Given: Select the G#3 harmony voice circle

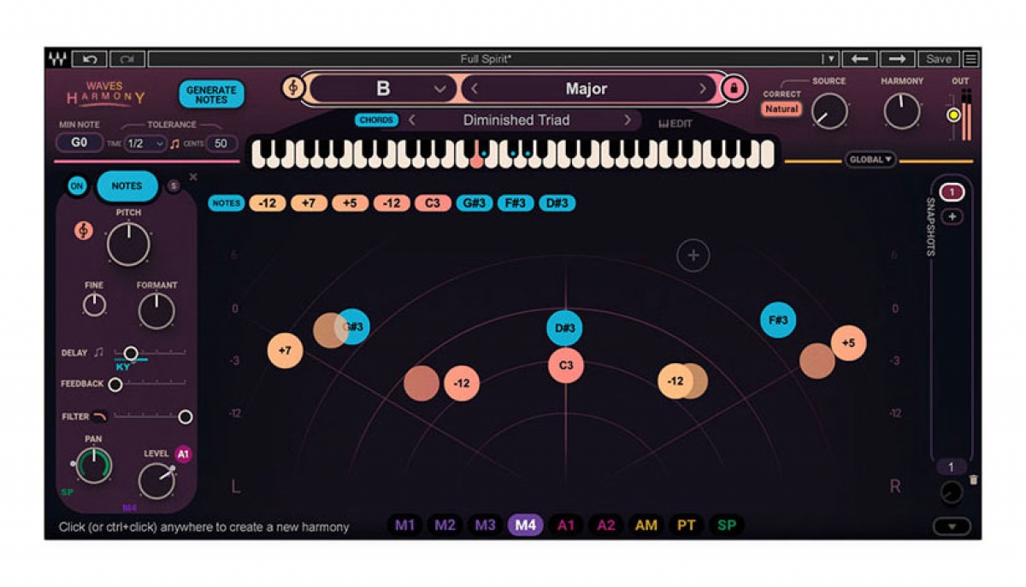Looking at the screenshot, I should (x=353, y=326).
